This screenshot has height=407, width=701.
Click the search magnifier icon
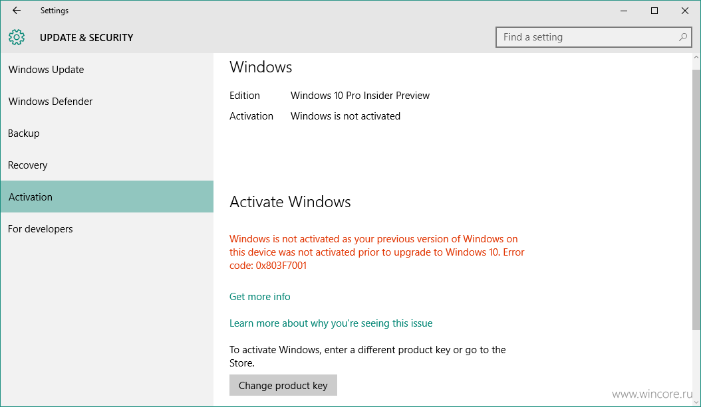click(x=682, y=37)
